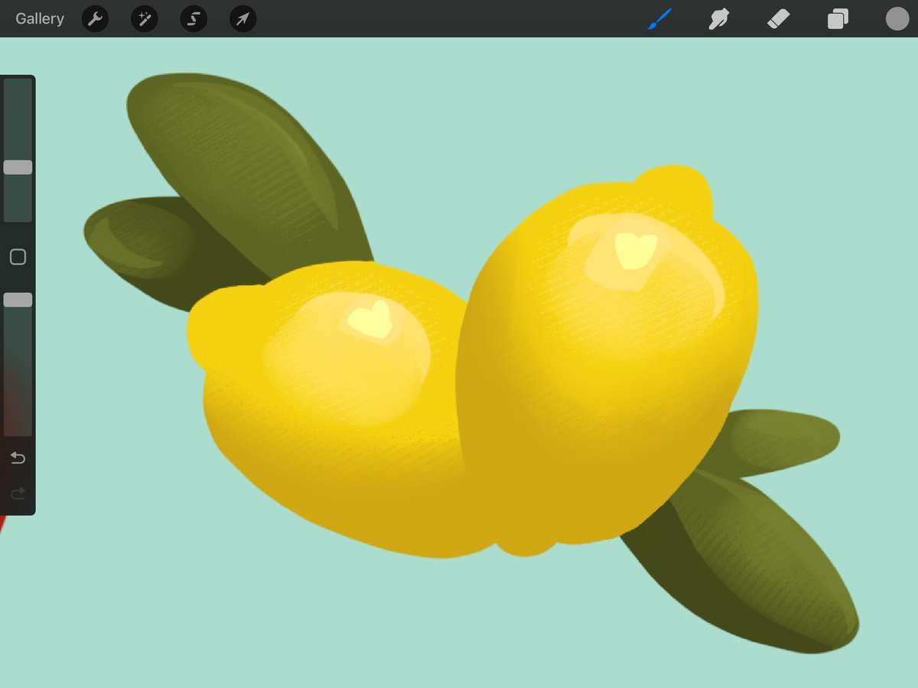Viewport: 918px width, 688px height.
Task: Open the Actions wrench menu
Action: click(95, 19)
